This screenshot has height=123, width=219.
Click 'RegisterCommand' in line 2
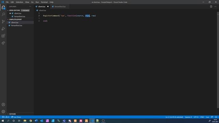[51, 16]
